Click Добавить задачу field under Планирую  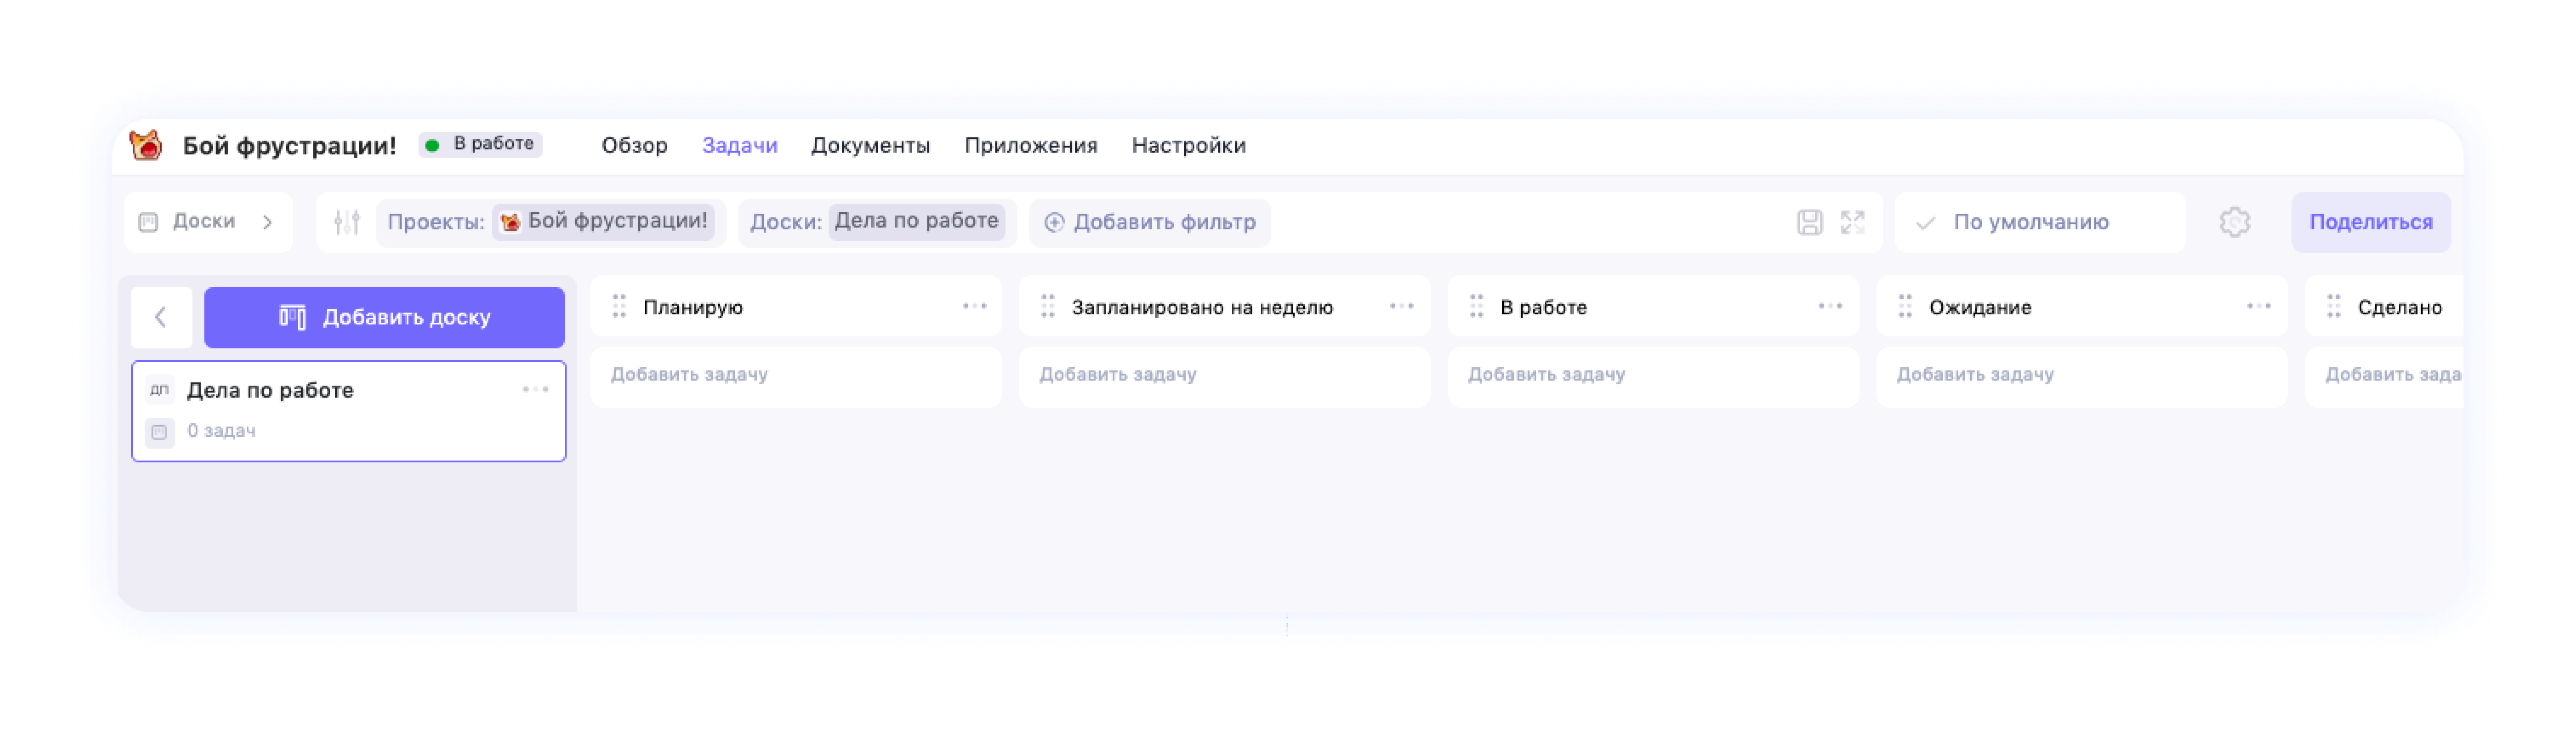795,375
